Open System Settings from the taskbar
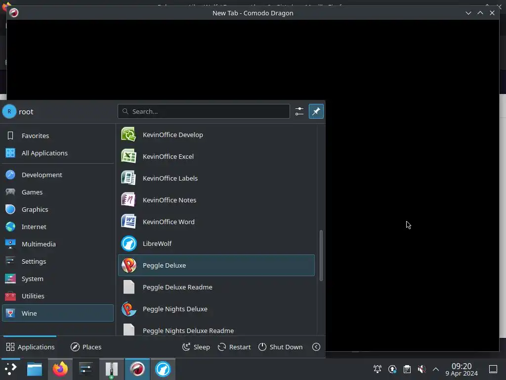Viewport: 506px width, 380px height. (x=86, y=369)
